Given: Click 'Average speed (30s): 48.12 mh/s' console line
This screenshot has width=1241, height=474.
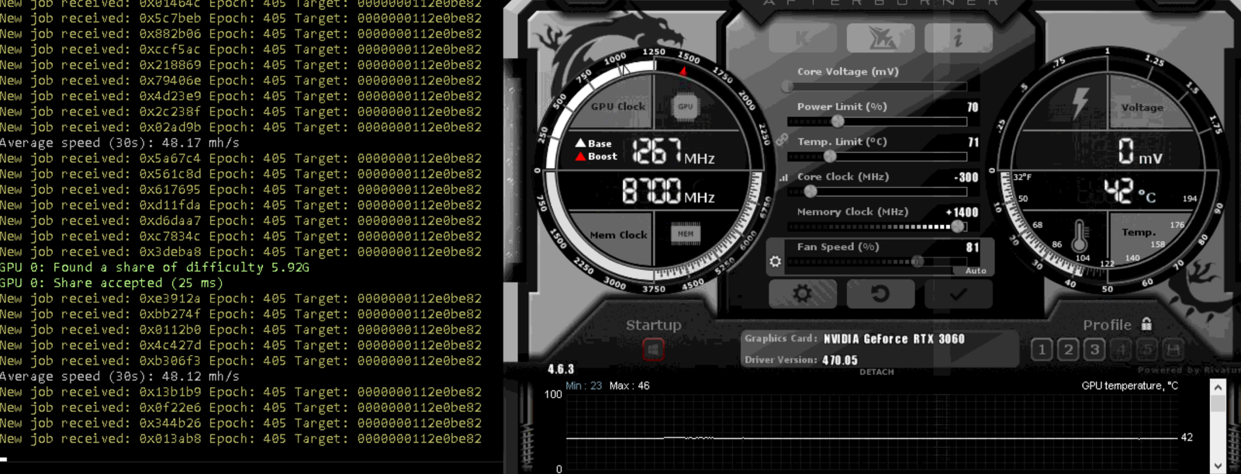Looking at the screenshot, I should 119,376.
